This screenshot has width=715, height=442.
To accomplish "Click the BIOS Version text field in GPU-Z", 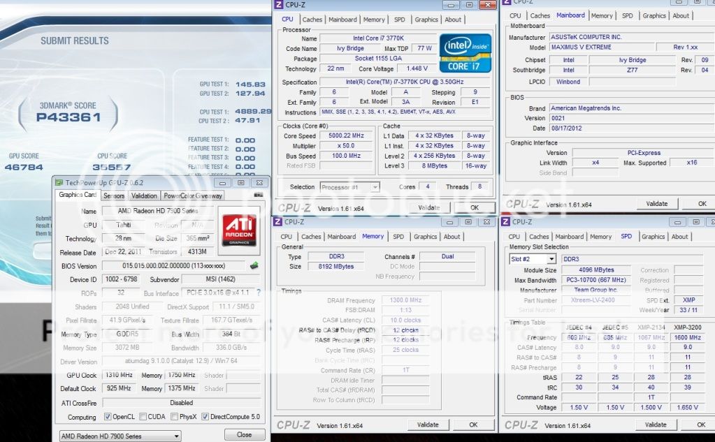I will (175, 266).
